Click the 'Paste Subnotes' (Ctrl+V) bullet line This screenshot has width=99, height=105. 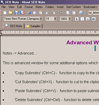point(57,91)
